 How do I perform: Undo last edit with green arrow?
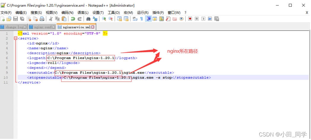pos(73,19)
